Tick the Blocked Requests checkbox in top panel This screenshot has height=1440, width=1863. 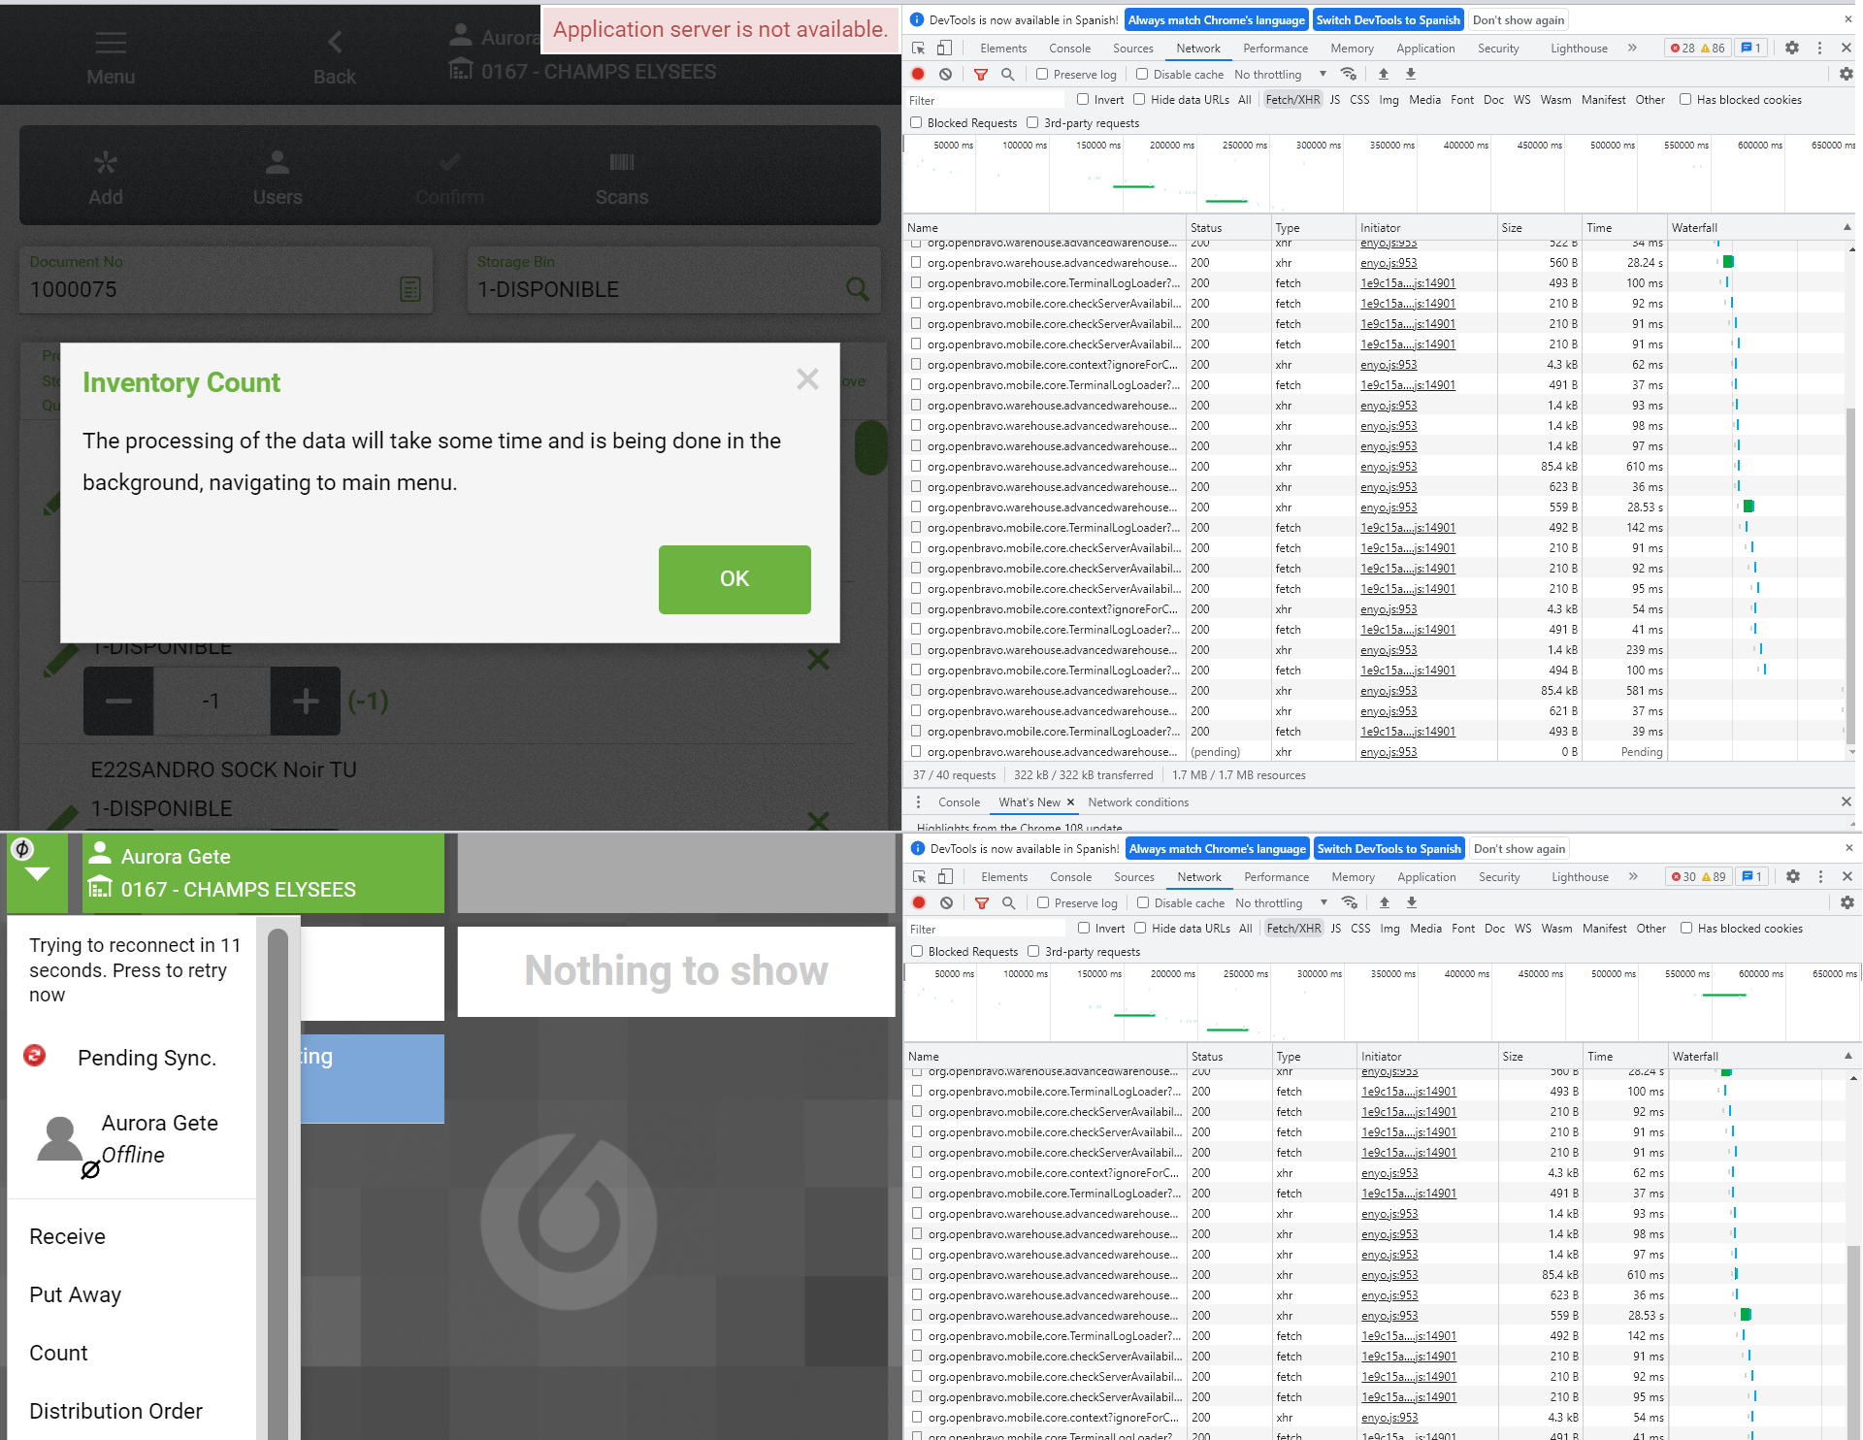click(x=916, y=122)
